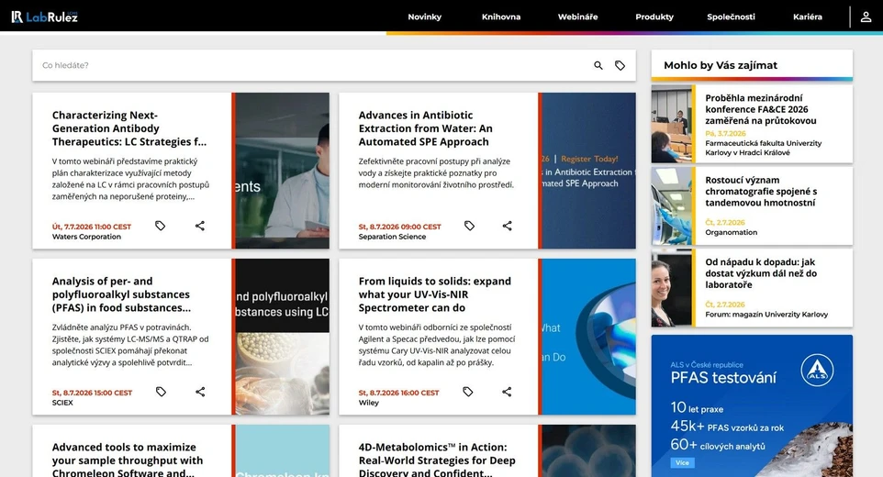Click the search magnifier icon

(x=598, y=65)
